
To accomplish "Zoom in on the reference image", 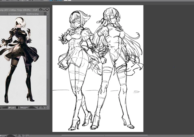I will pos(13,108).
